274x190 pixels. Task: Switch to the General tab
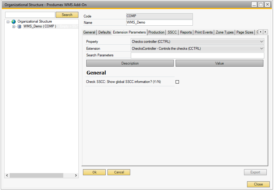pos(89,32)
